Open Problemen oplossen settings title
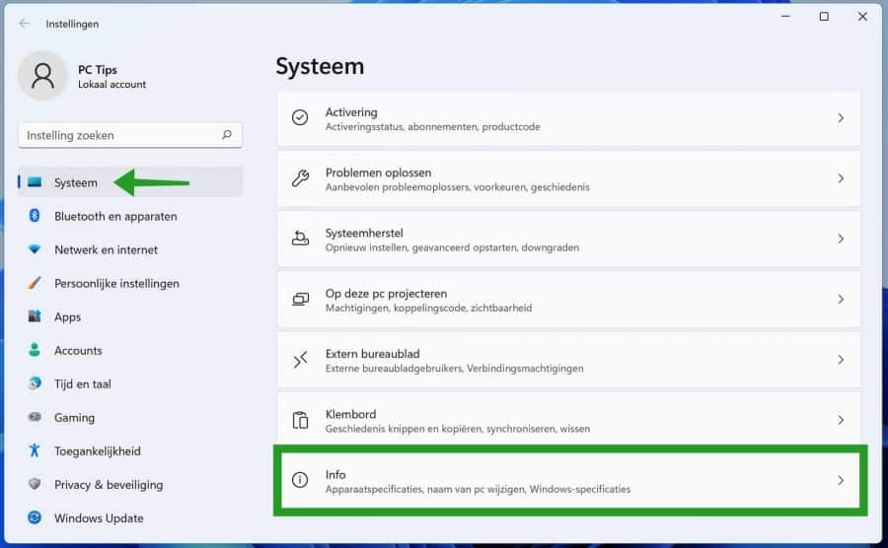This screenshot has width=888, height=548. 378,172
